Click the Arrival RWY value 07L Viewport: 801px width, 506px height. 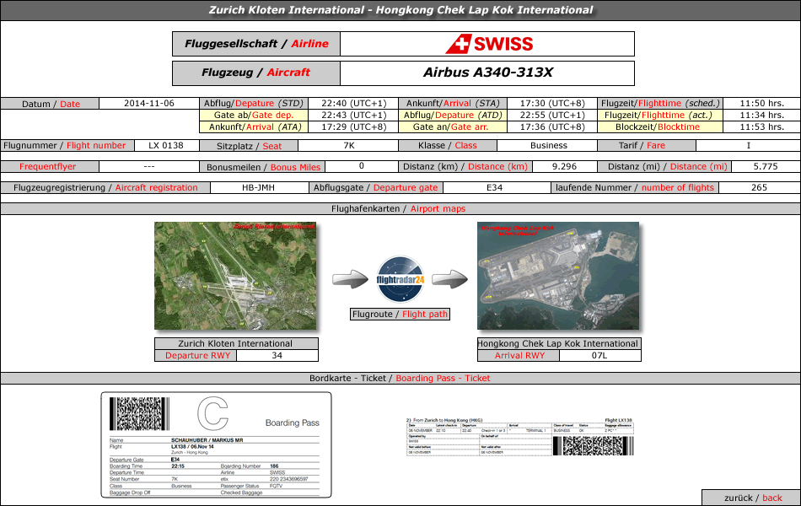(x=599, y=355)
